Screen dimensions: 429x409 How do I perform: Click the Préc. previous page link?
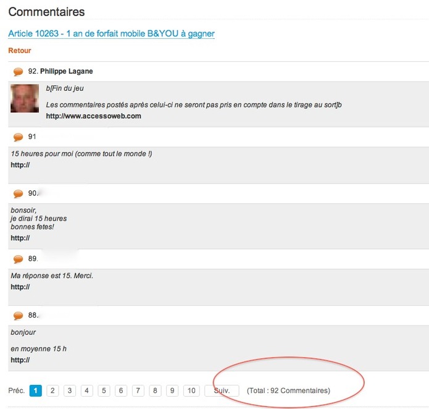pyautogui.click(x=17, y=390)
